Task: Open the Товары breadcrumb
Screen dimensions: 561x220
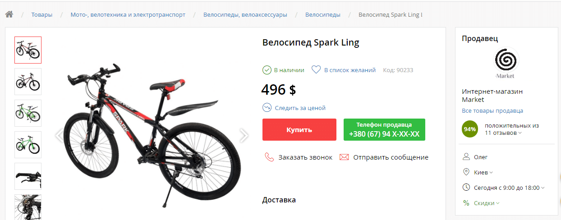Action: [x=42, y=14]
